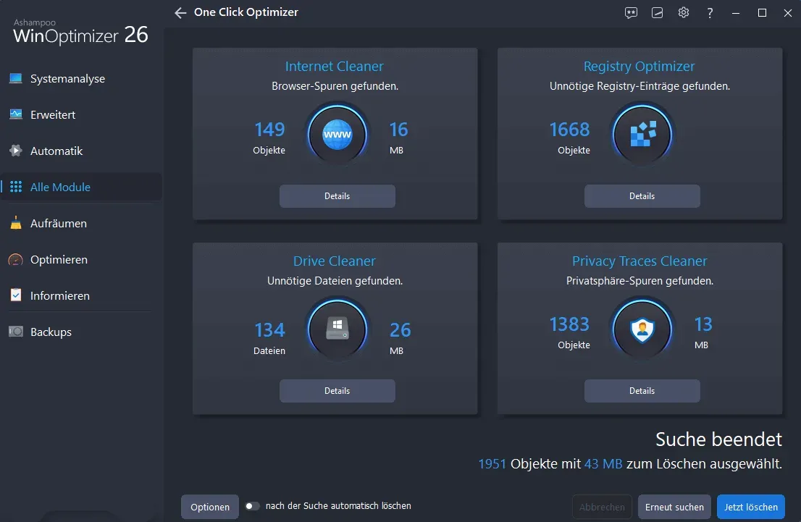Show Registry Optimizer details
Image resolution: width=801 pixels, height=522 pixels.
tap(642, 196)
